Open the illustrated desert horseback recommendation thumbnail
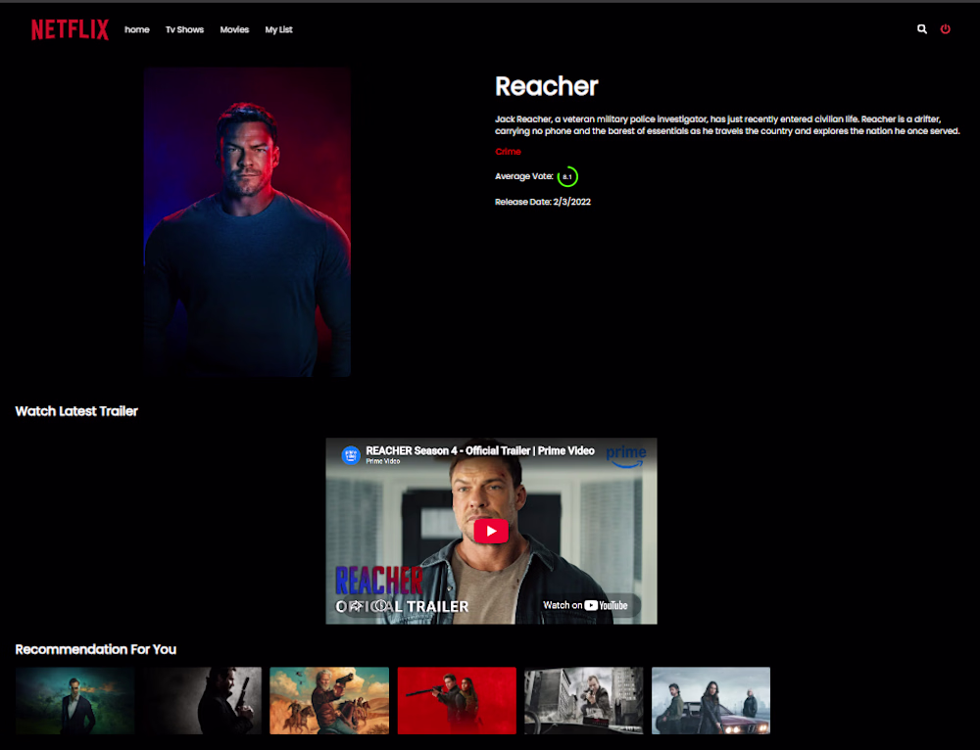The image size is (980, 750). [329, 700]
